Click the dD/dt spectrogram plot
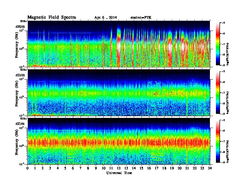 pyautogui.click(x=119, y=93)
